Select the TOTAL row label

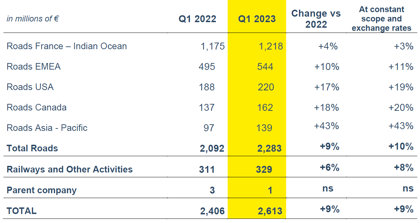21,211
